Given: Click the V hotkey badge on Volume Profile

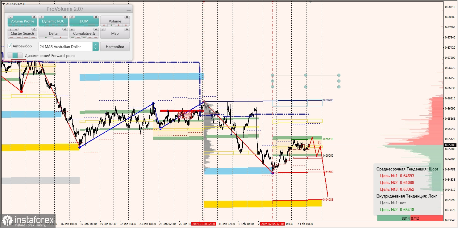Looking at the screenshot, I should tap(10, 17).
